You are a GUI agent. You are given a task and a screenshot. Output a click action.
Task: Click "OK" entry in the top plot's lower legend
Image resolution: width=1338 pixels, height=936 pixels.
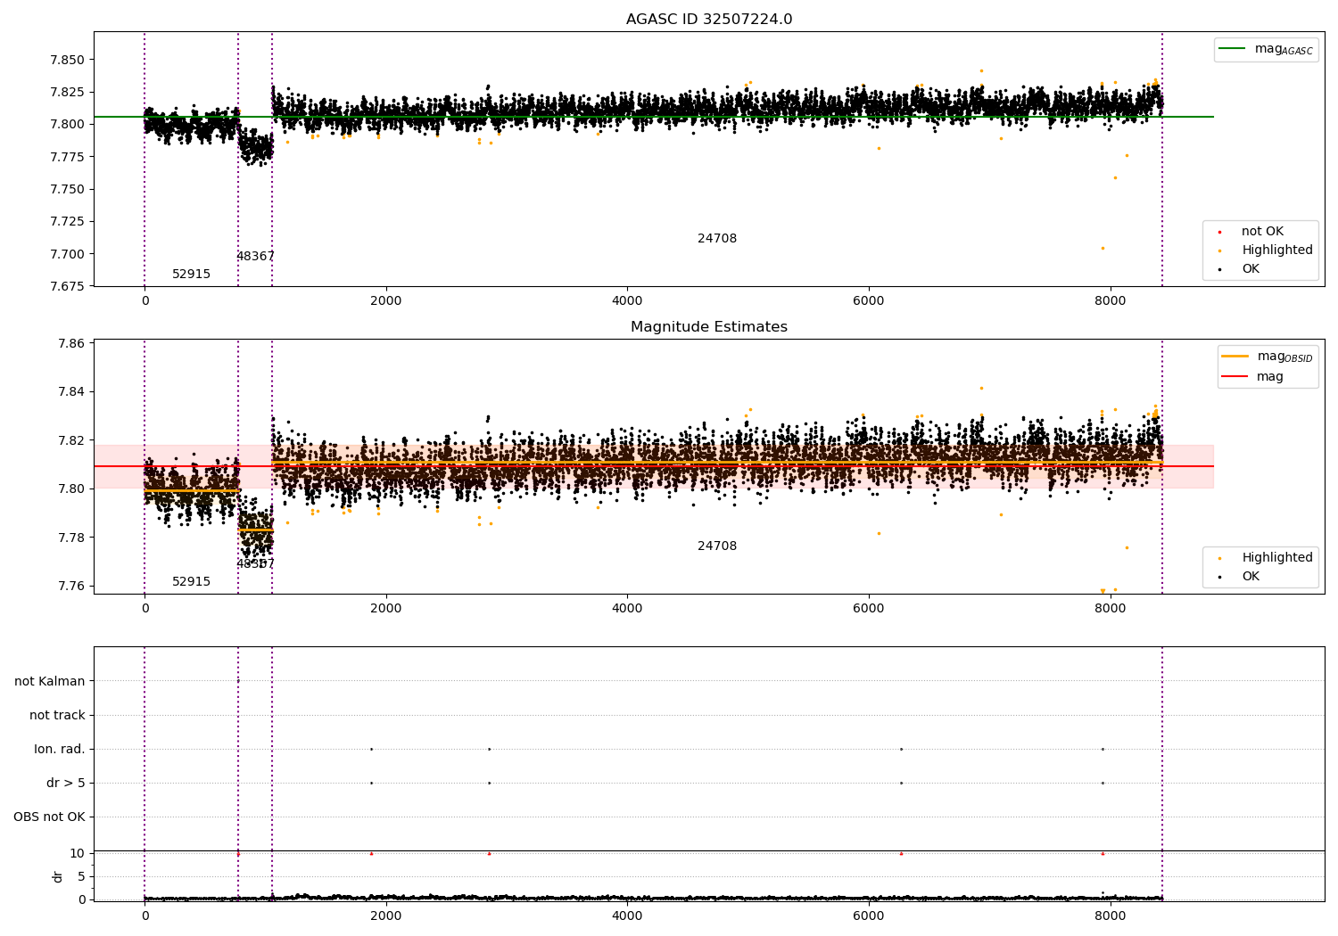click(1251, 269)
